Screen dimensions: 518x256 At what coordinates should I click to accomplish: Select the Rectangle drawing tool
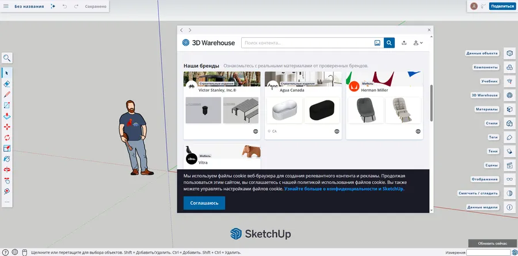click(7, 106)
